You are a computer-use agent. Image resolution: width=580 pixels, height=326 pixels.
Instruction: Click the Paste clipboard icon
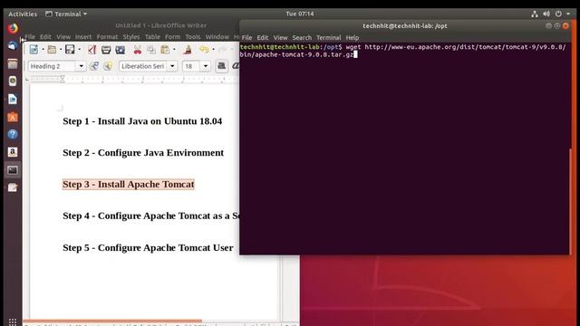165,50
